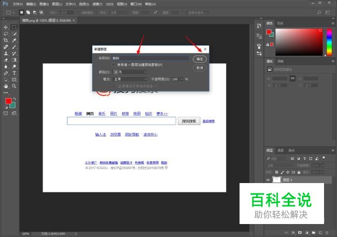Change the screen mode

coord(14,114)
